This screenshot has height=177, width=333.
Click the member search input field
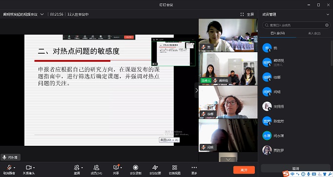coord(296,25)
